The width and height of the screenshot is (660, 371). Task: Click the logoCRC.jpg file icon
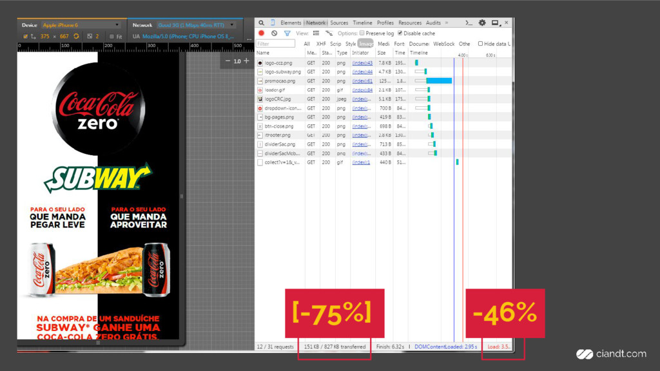click(260, 99)
